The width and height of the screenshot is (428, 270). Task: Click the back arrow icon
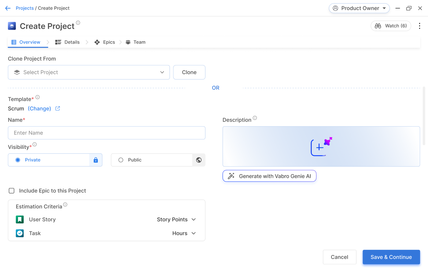click(8, 8)
